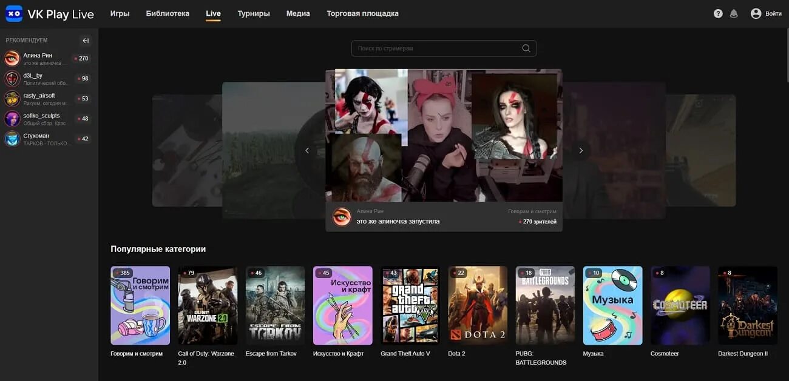The width and height of the screenshot is (789, 381).
Task: Click the Войти login button
Action: click(x=774, y=13)
